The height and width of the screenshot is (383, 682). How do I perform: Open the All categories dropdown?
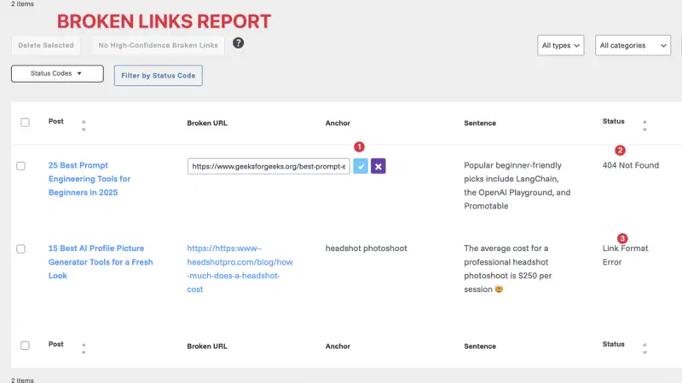633,45
